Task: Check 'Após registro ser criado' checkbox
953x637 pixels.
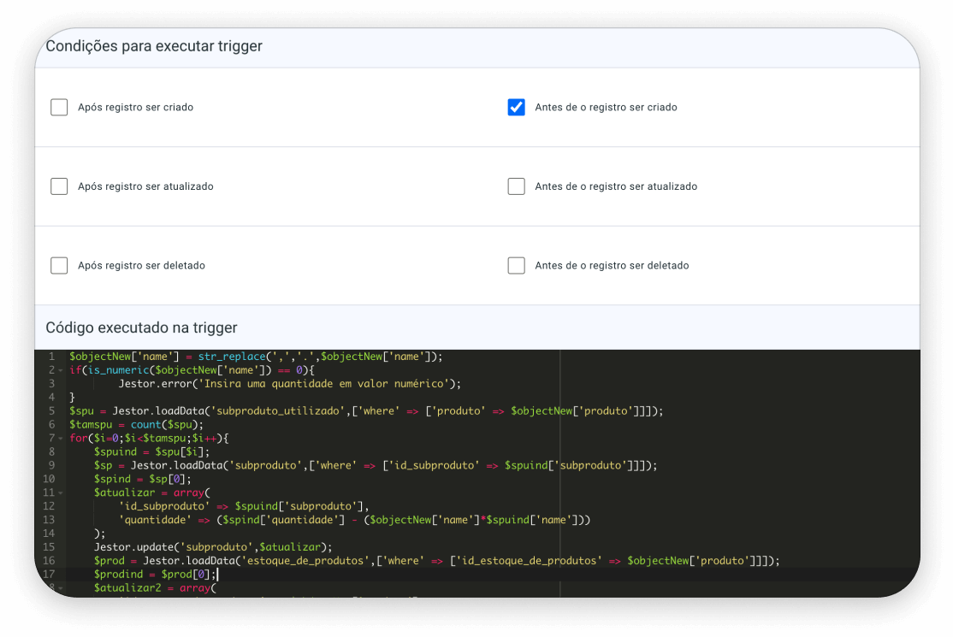Action: [59, 108]
